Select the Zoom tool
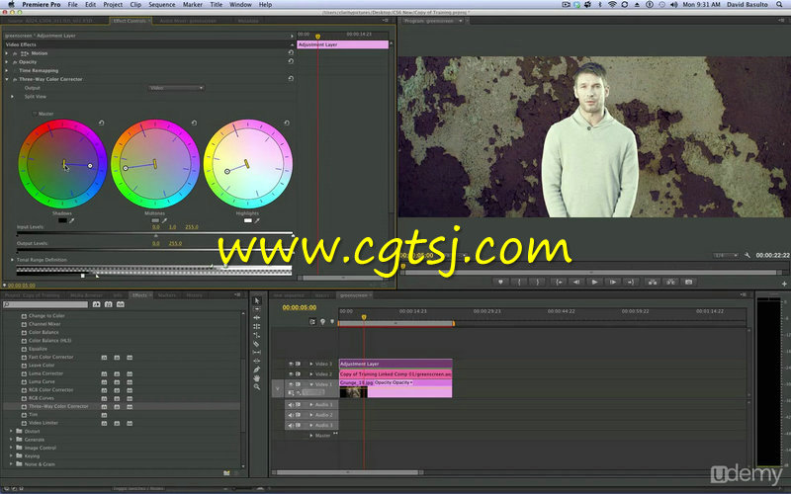Viewport: 791px width, 494px height. click(257, 386)
